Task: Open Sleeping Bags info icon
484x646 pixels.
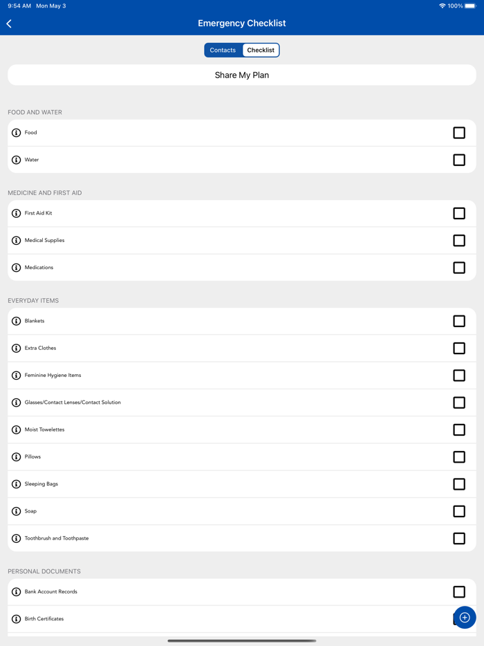Action: 16,484
